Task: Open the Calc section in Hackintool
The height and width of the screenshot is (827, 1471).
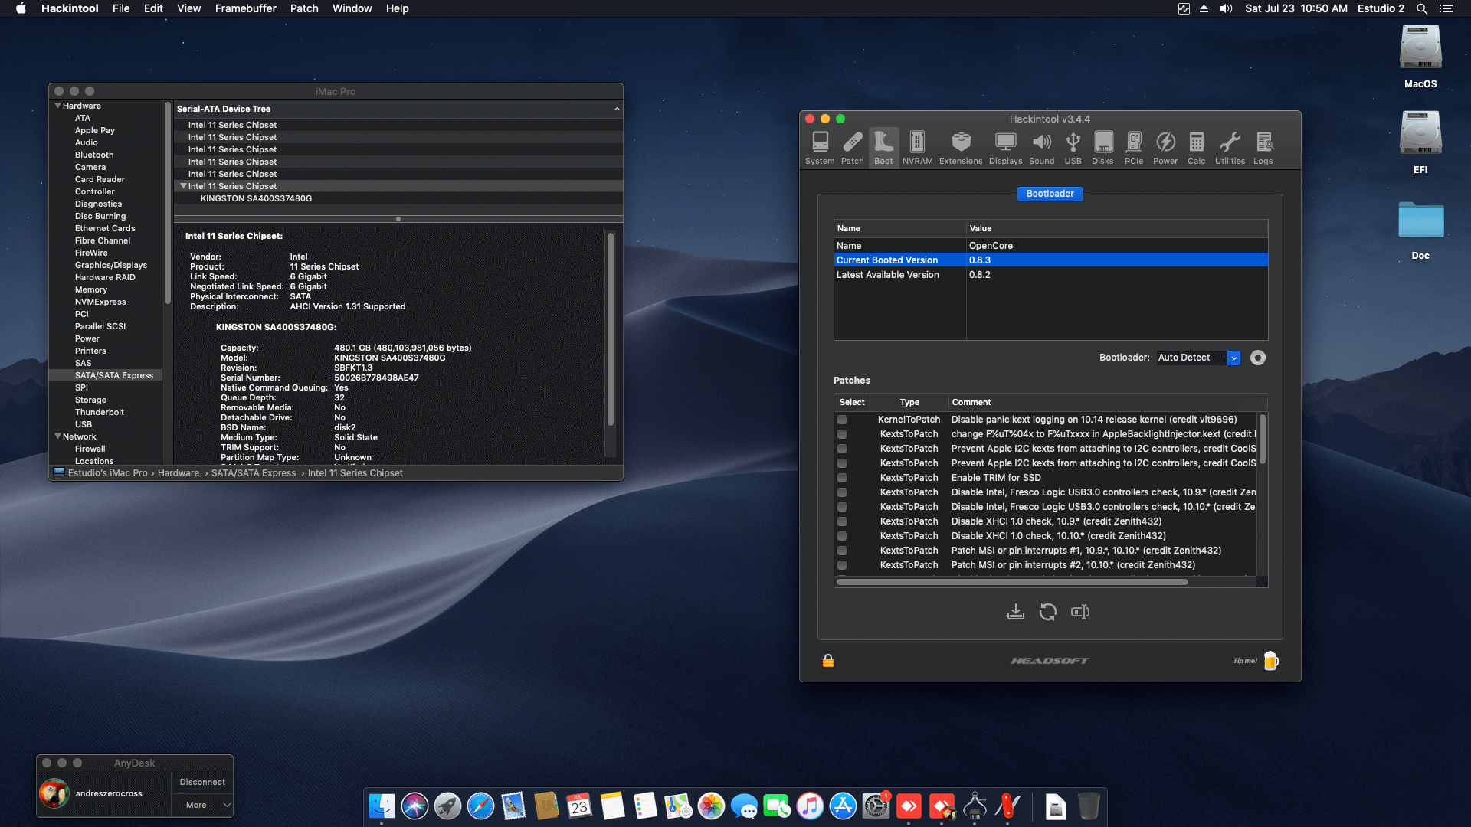Action: (x=1196, y=148)
